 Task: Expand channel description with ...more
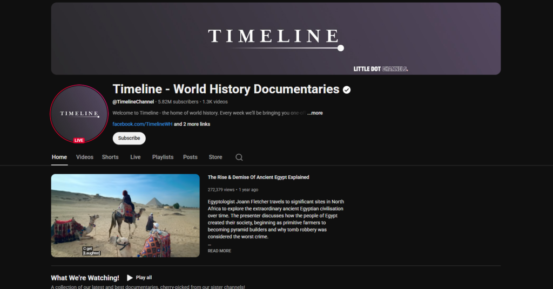[315, 113]
